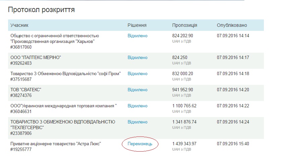This screenshot has width=282, height=159.
Task: Click 'Відхилено' for софі Пром row
Action: coord(137,73)
